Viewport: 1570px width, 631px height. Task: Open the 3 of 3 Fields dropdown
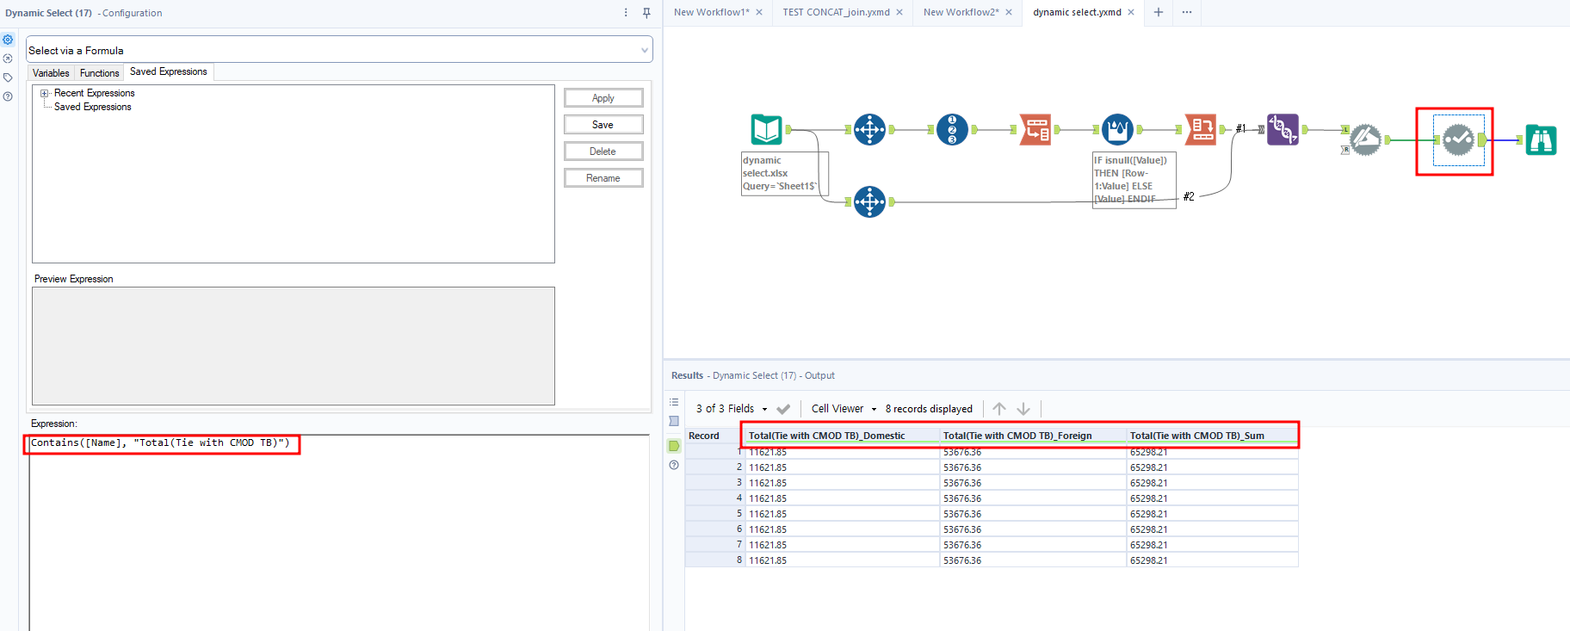click(x=732, y=409)
